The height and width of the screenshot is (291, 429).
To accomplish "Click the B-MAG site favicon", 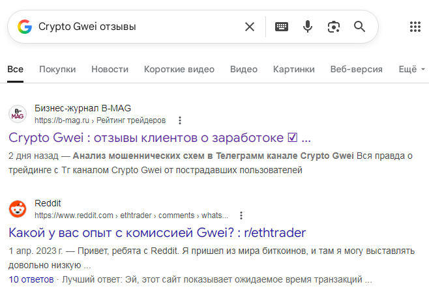I will [x=18, y=114].
